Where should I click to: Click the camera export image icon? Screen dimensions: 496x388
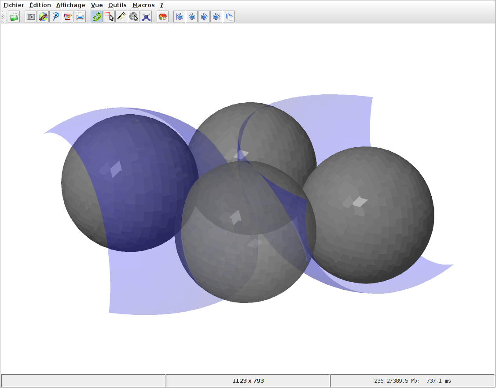[x=30, y=17]
